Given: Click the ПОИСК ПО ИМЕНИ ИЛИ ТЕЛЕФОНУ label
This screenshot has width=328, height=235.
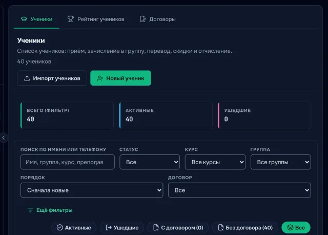Looking at the screenshot, I should (x=63, y=149).
